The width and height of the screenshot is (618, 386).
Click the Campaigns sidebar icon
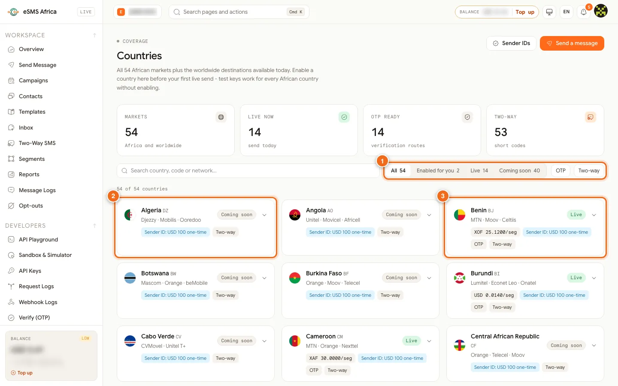coord(11,81)
